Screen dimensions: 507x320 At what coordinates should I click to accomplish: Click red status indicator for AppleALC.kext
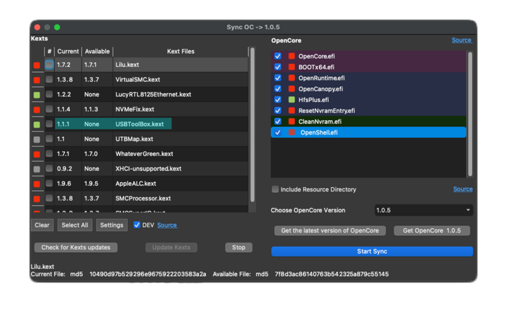point(37,184)
